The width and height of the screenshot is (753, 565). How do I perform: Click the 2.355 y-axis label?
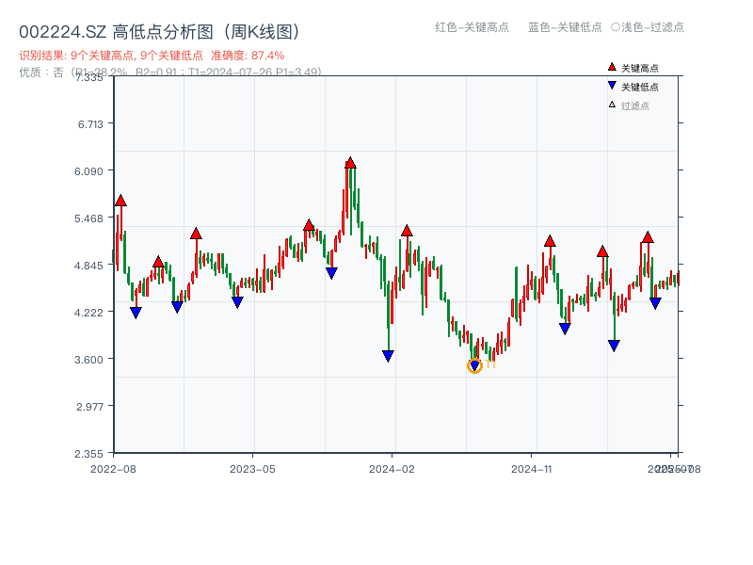tap(88, 454)
